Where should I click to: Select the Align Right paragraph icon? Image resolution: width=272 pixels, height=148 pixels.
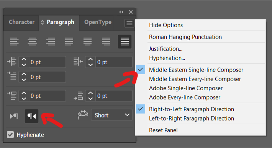(x=51, y=42)
